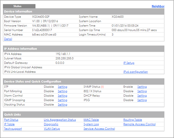Open the Setting link for 802.1X Status
Image resolution: width=174 pixels, height=138 pixels.
coord(142,91)
